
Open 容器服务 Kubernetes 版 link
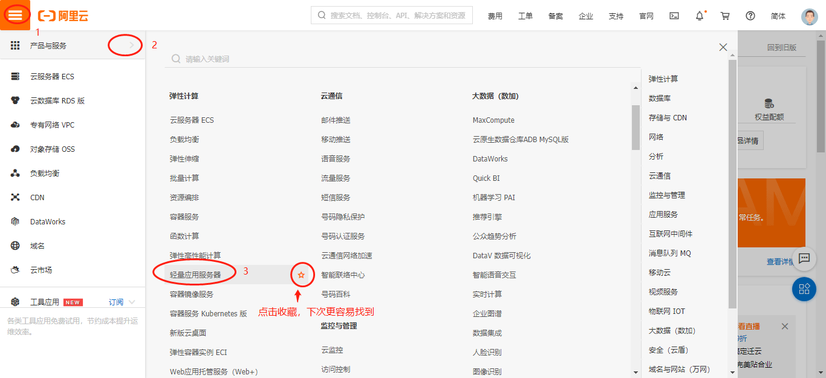(x=209, y=314)
